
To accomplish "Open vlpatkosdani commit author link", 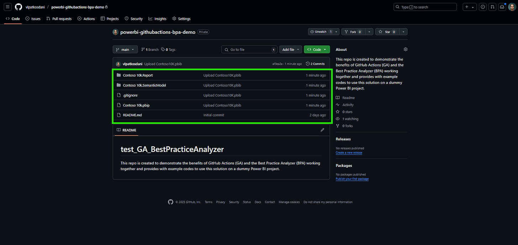I will [x=132, y=64].
